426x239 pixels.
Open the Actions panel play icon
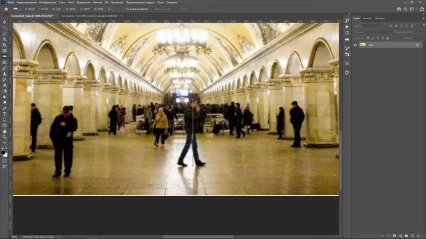pos(347,27)
